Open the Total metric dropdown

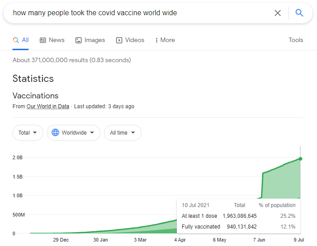(x=28, y=133)
